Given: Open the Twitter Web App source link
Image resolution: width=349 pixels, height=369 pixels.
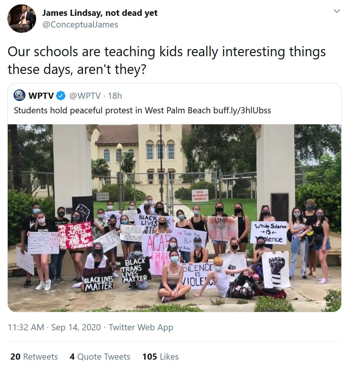Looking at the screenshot, I should [141, 327].
